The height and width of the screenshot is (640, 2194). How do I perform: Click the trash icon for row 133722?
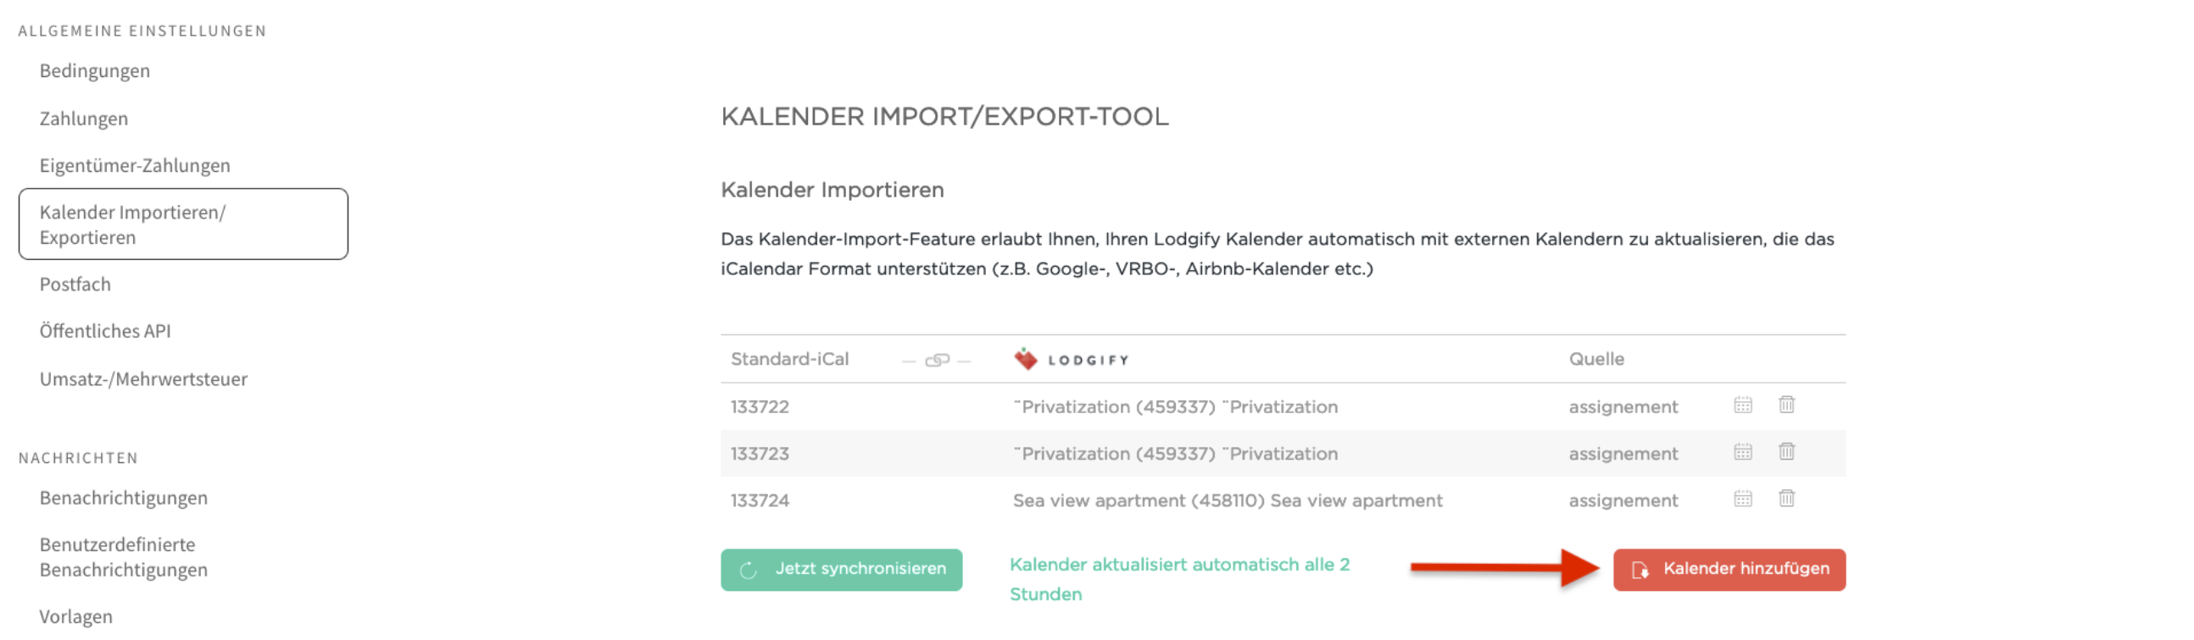(1786, 406)
